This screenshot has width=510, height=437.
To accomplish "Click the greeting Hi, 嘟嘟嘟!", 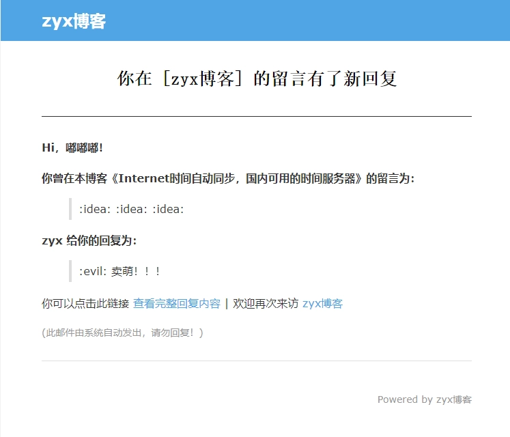I will click(x=72, y=147).
